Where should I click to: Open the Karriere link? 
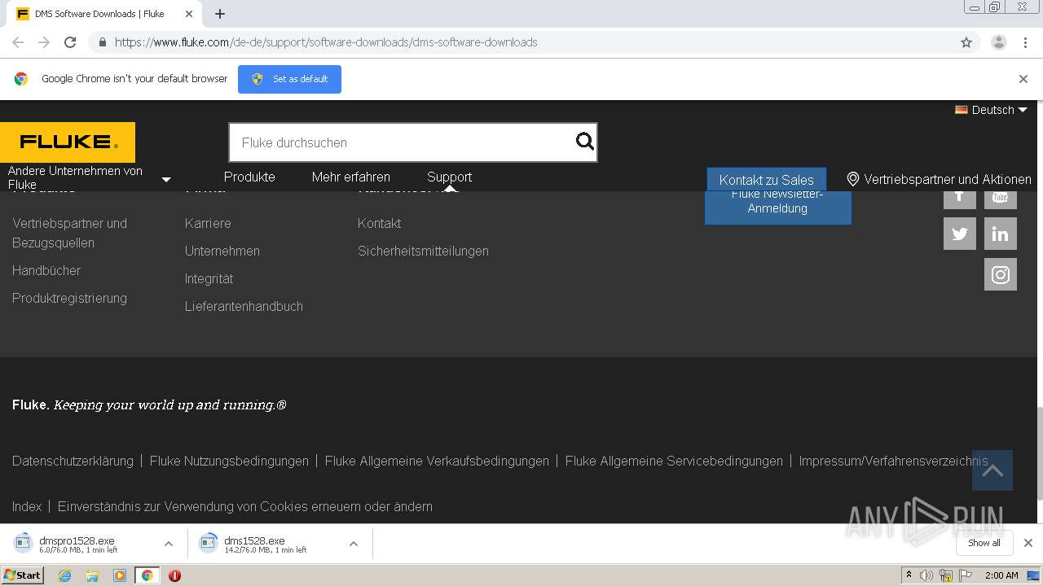point(208,223)
